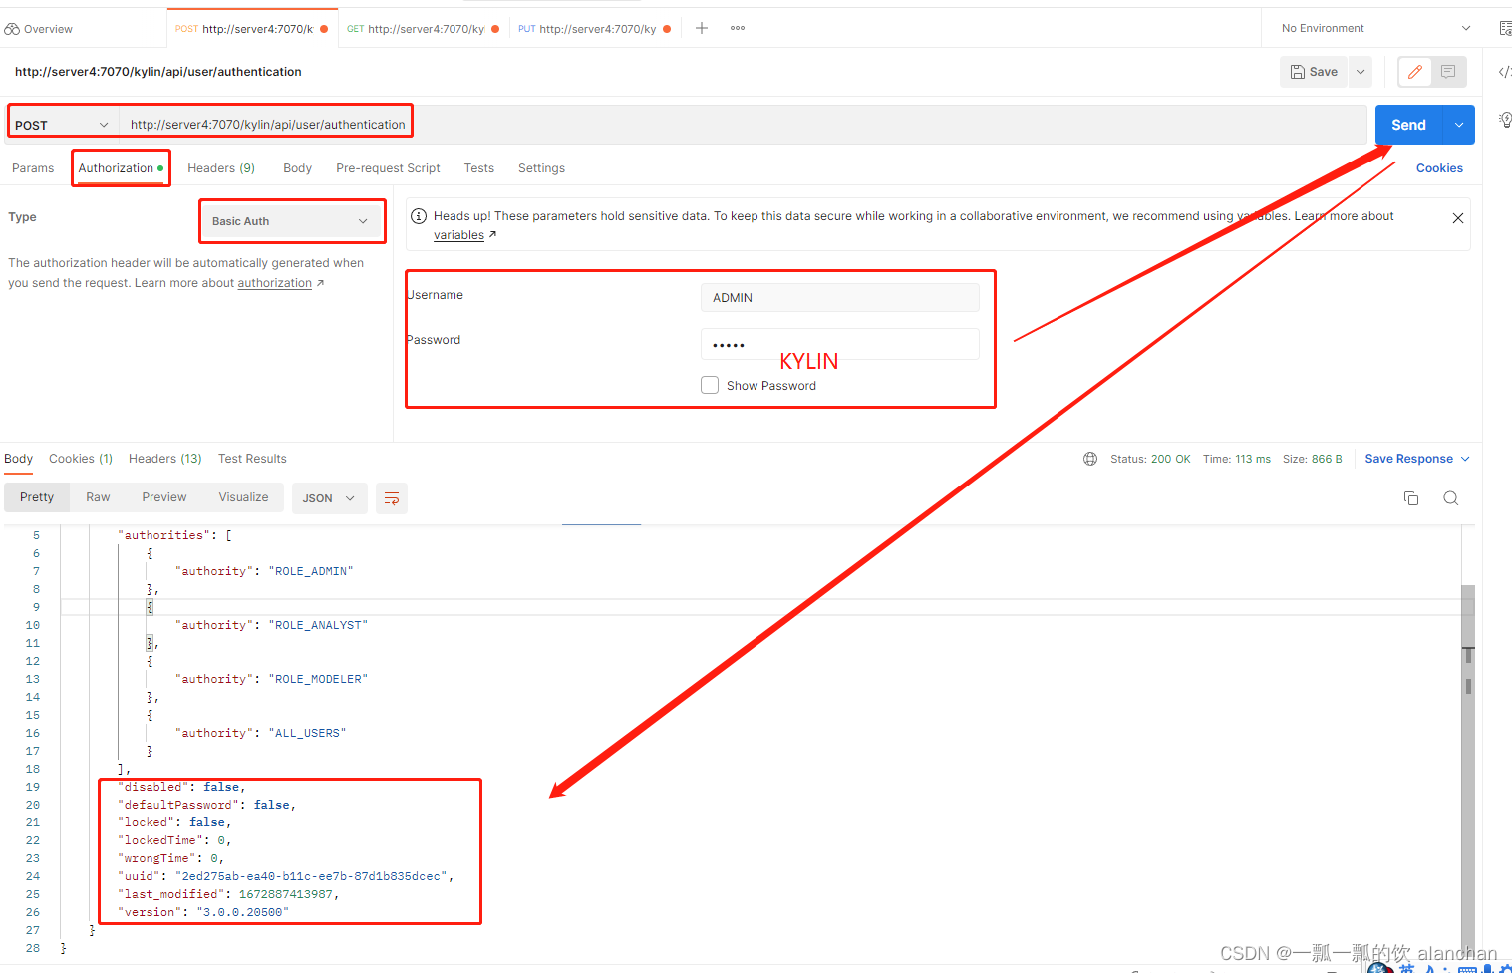The image size is (1512, 973).
Task: Open the code snippet icon in sidebar
Action: tap(1504, 72)
